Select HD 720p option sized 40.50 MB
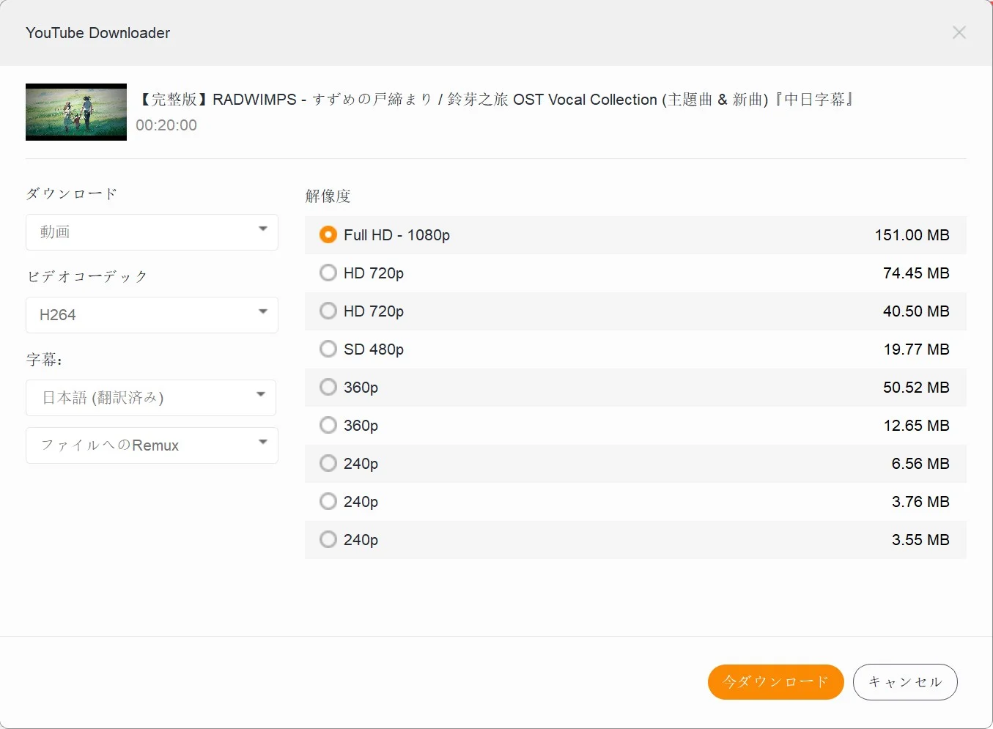Screen dimensions: 993x729 (x=328, y=311)
